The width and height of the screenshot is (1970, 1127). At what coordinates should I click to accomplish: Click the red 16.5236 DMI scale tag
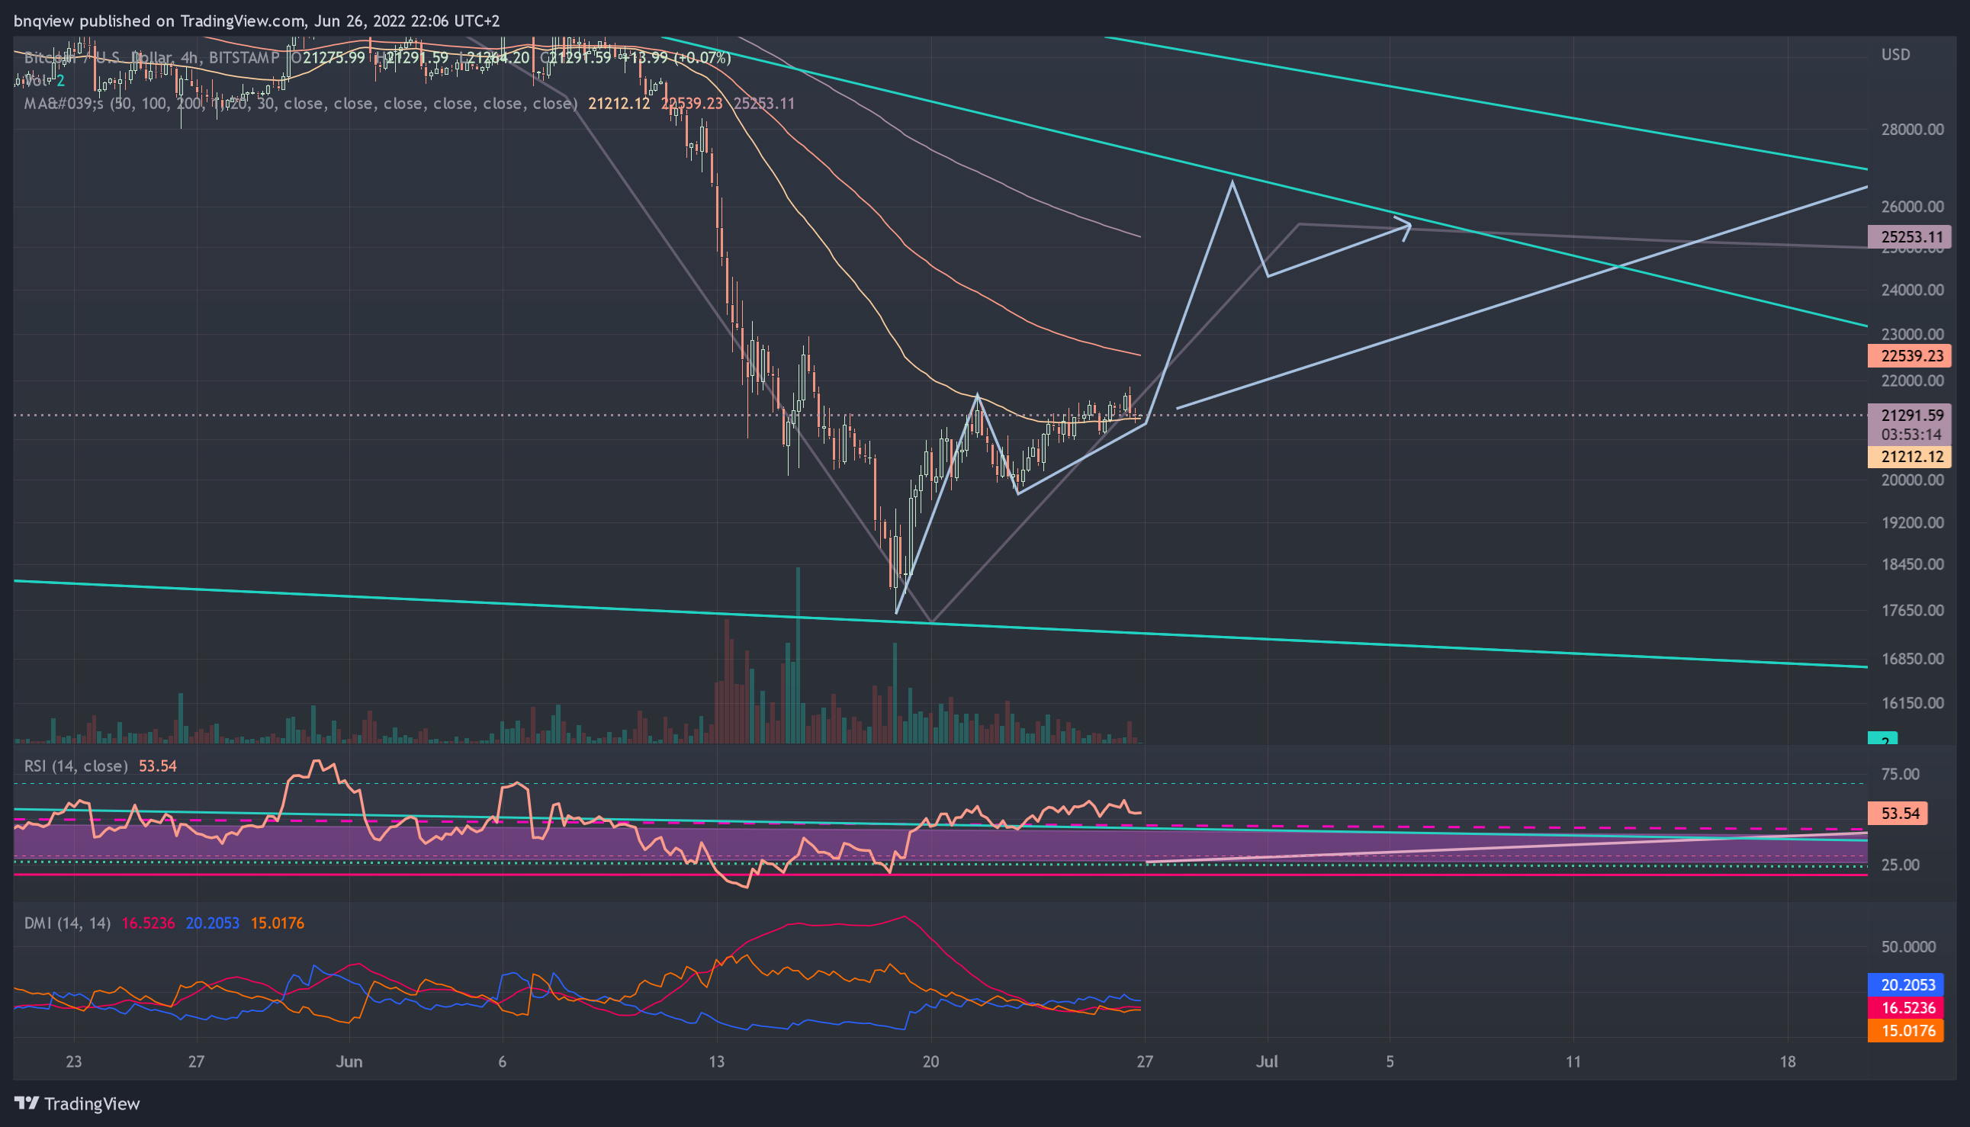[1906, 1007]
